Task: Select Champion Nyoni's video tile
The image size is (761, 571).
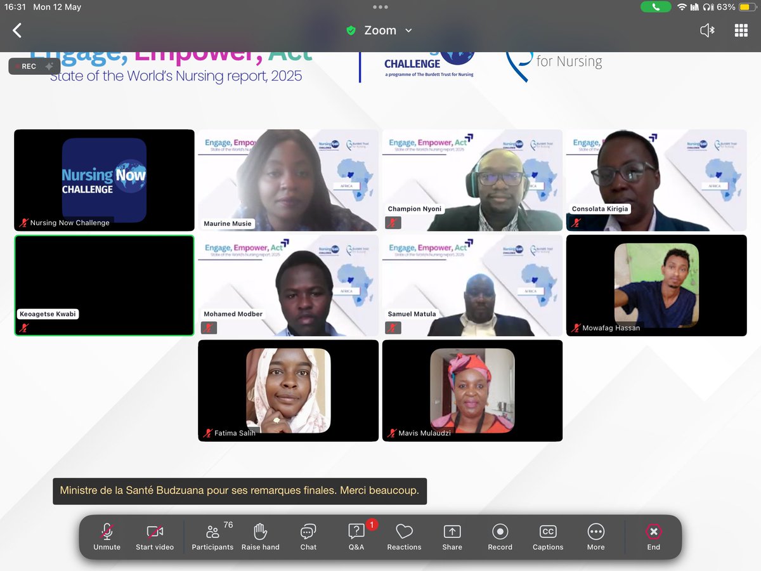Action: (472, 180)
